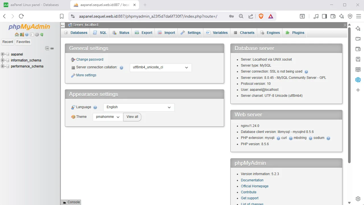Click the zoom magnifier icon in address bar

241,16
